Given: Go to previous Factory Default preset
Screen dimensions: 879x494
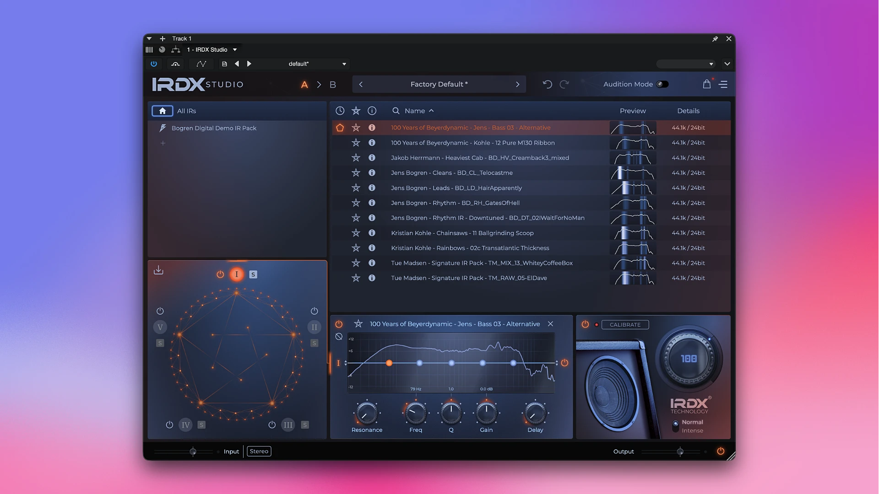Looking at the screenshot, I should [x=361, y=84].
